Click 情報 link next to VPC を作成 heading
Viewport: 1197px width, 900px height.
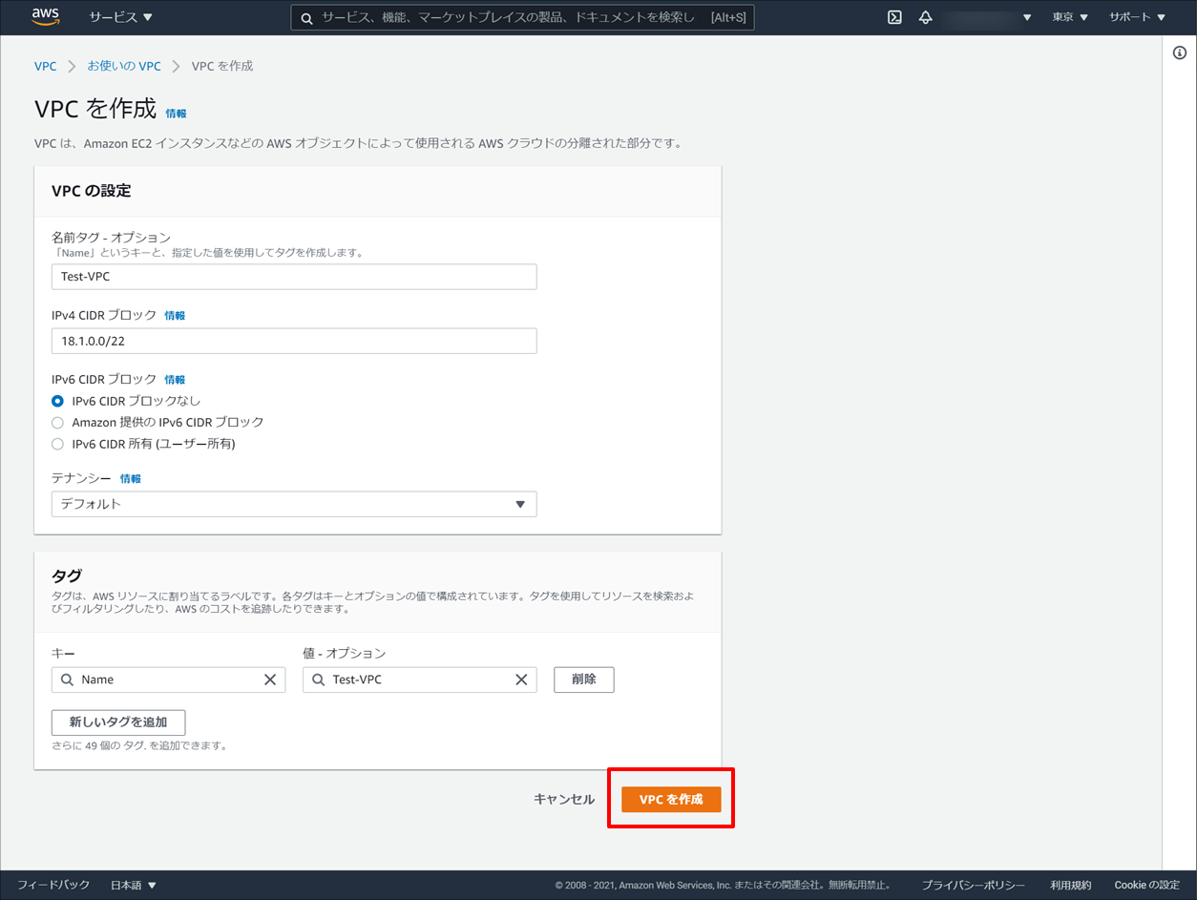176,113
